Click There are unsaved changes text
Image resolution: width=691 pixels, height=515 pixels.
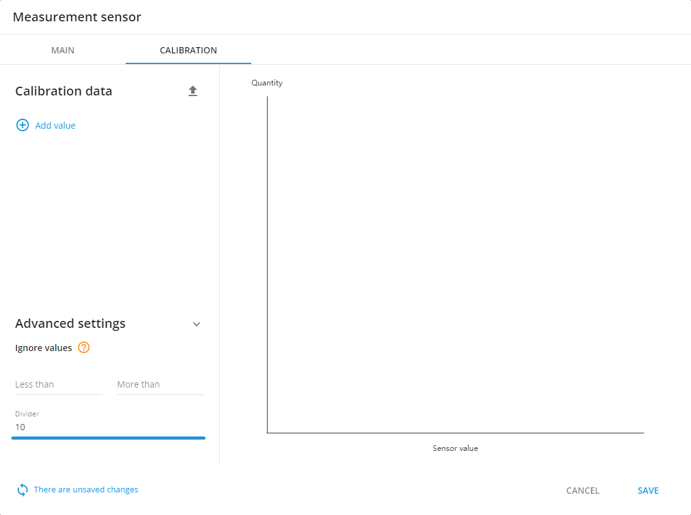[86, 489]
